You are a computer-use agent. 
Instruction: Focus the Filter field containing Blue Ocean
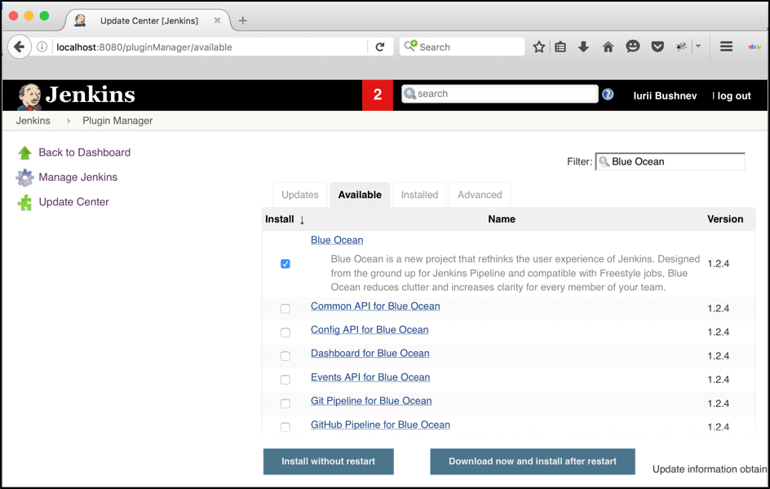[670, 162]
